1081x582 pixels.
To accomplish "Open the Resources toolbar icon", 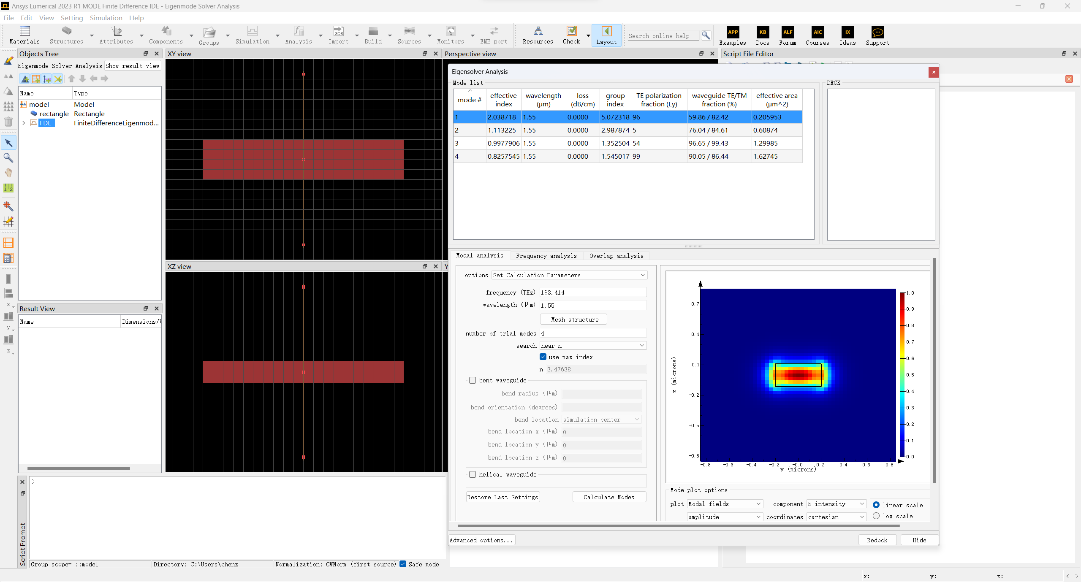I will click(538, 31).
